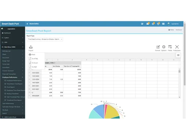Image resolution: width=186 pixels, height=140 pixels.
Task: Collapse pivot group row 2
Action: 31,93
